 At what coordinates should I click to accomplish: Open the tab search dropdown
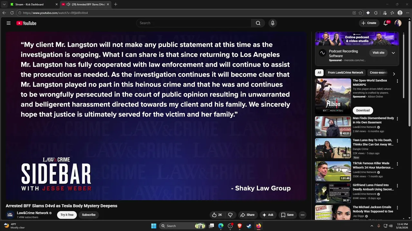coord(4,4)
